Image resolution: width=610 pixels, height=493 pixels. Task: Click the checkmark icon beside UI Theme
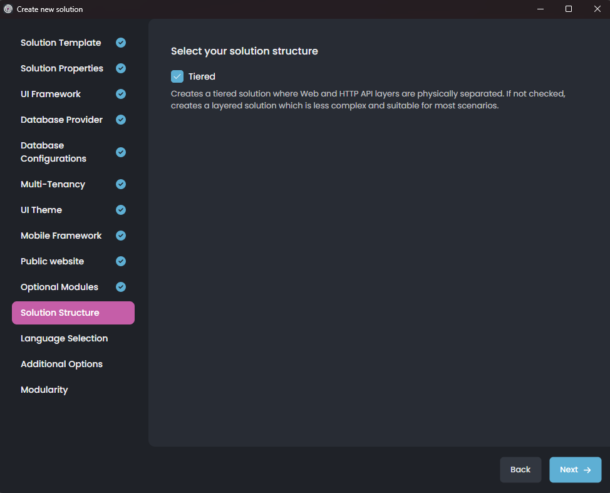click(x=121, y=210)
